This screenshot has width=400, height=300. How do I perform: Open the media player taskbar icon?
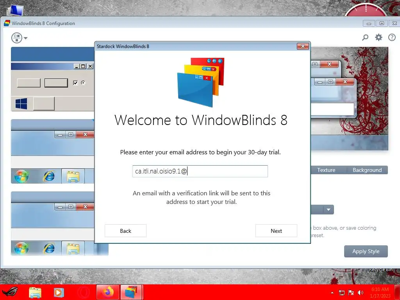(x=59, y=292)
